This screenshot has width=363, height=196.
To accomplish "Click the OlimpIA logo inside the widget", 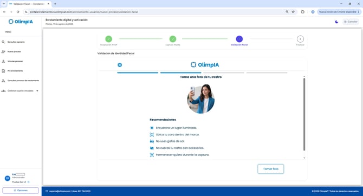I will pos(205,65).
